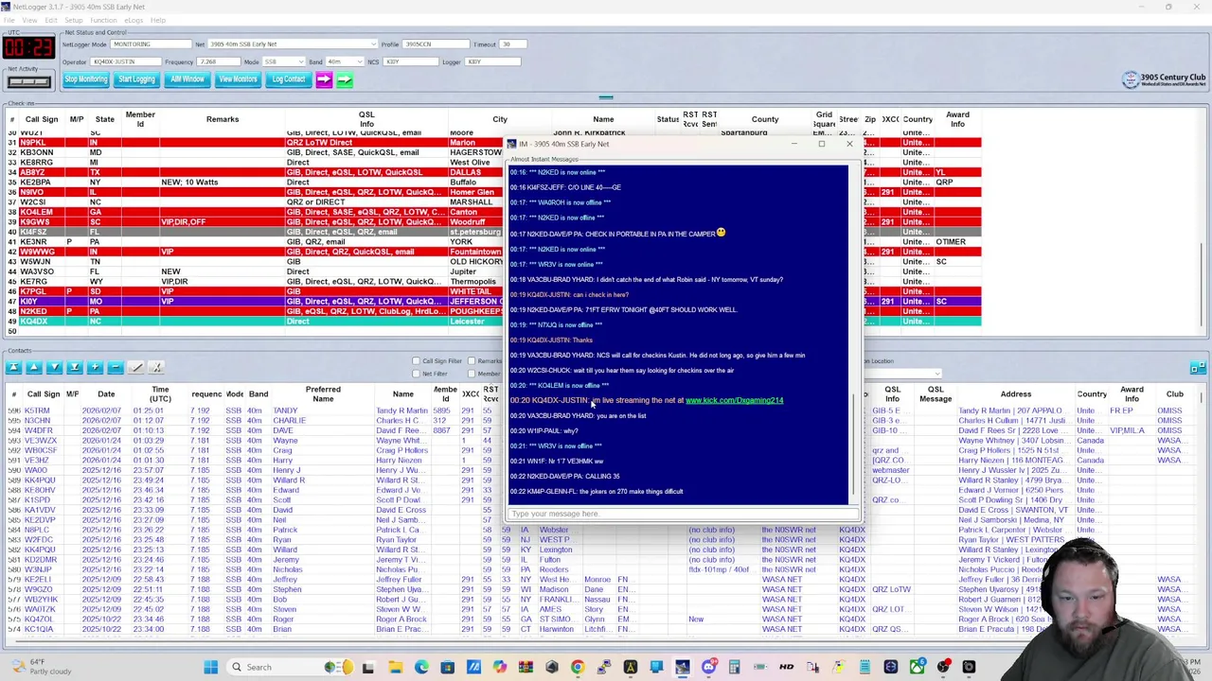1212x681 pixels.
Task: Click Remarks column header in Check-ins
Action: (x=223, y=119)
